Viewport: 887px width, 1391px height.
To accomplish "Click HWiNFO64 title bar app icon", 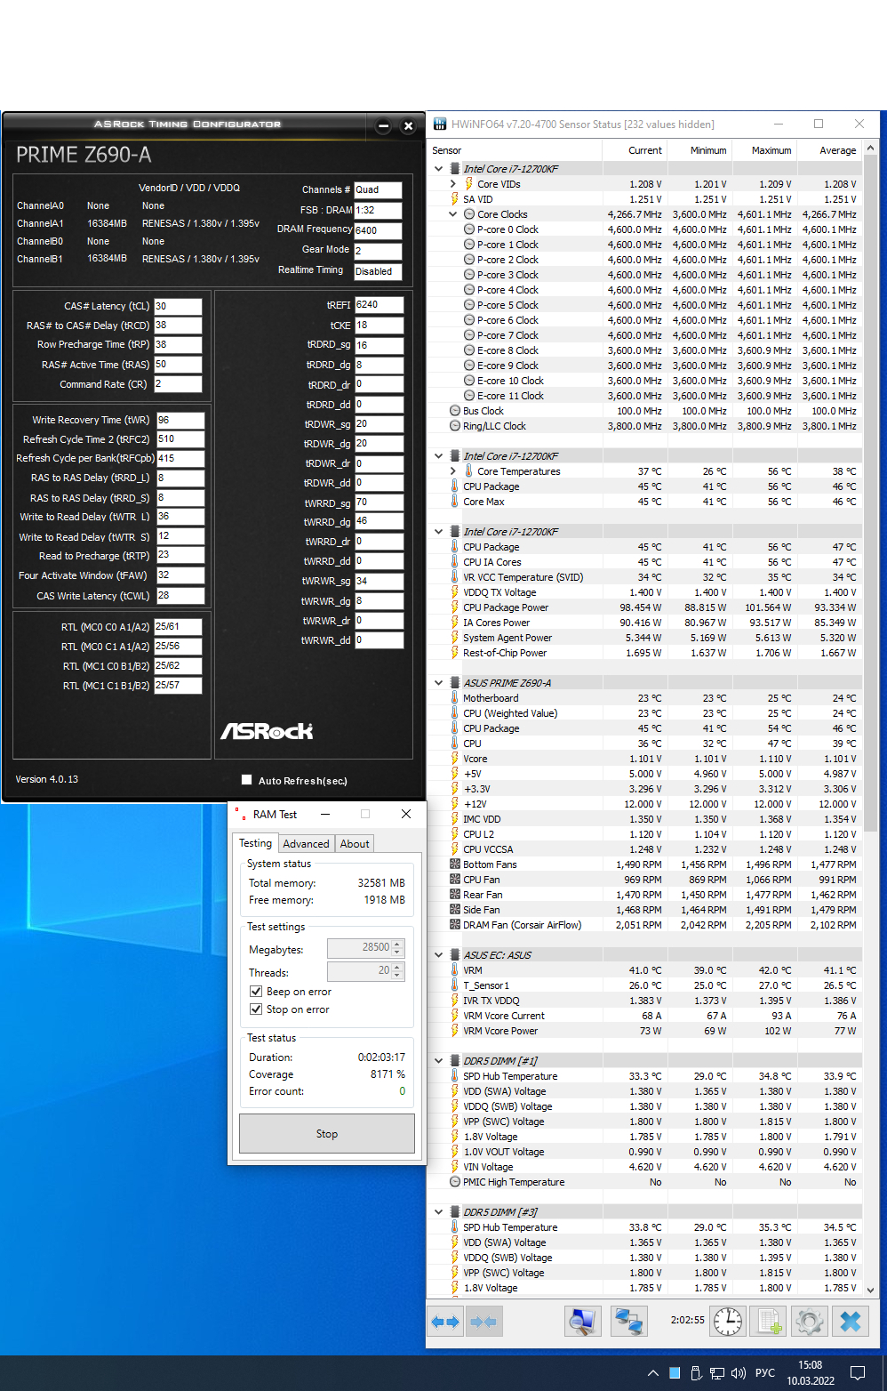I will (440, 124).
